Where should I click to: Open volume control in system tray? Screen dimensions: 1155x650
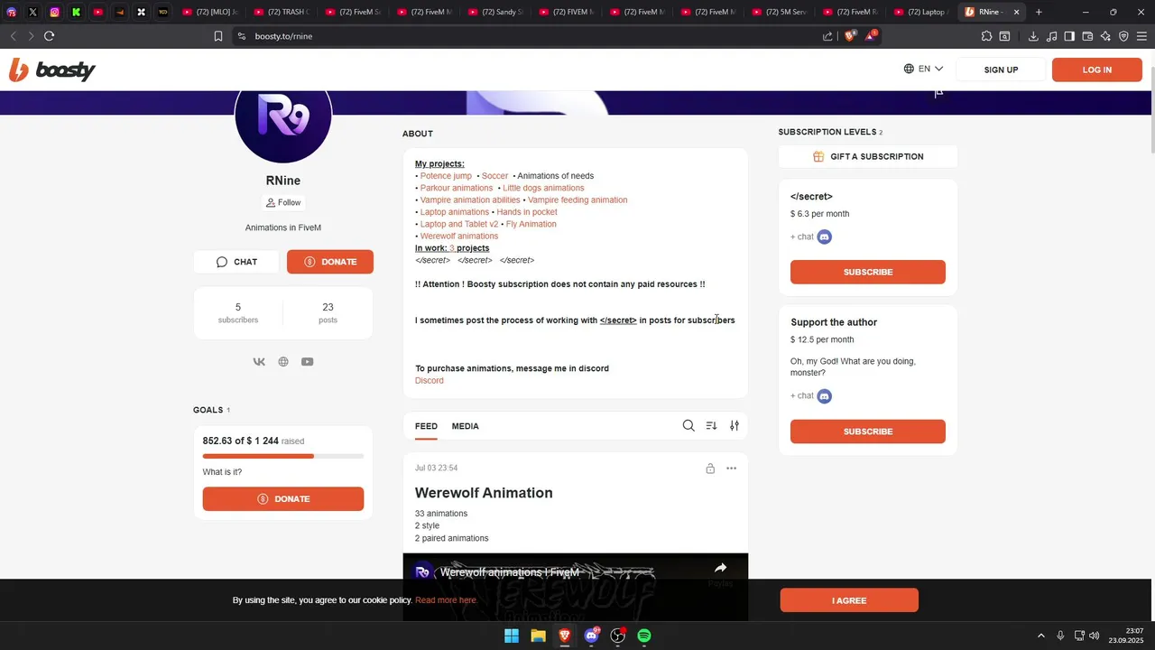pyautogui.click(x=1095, y=636)
